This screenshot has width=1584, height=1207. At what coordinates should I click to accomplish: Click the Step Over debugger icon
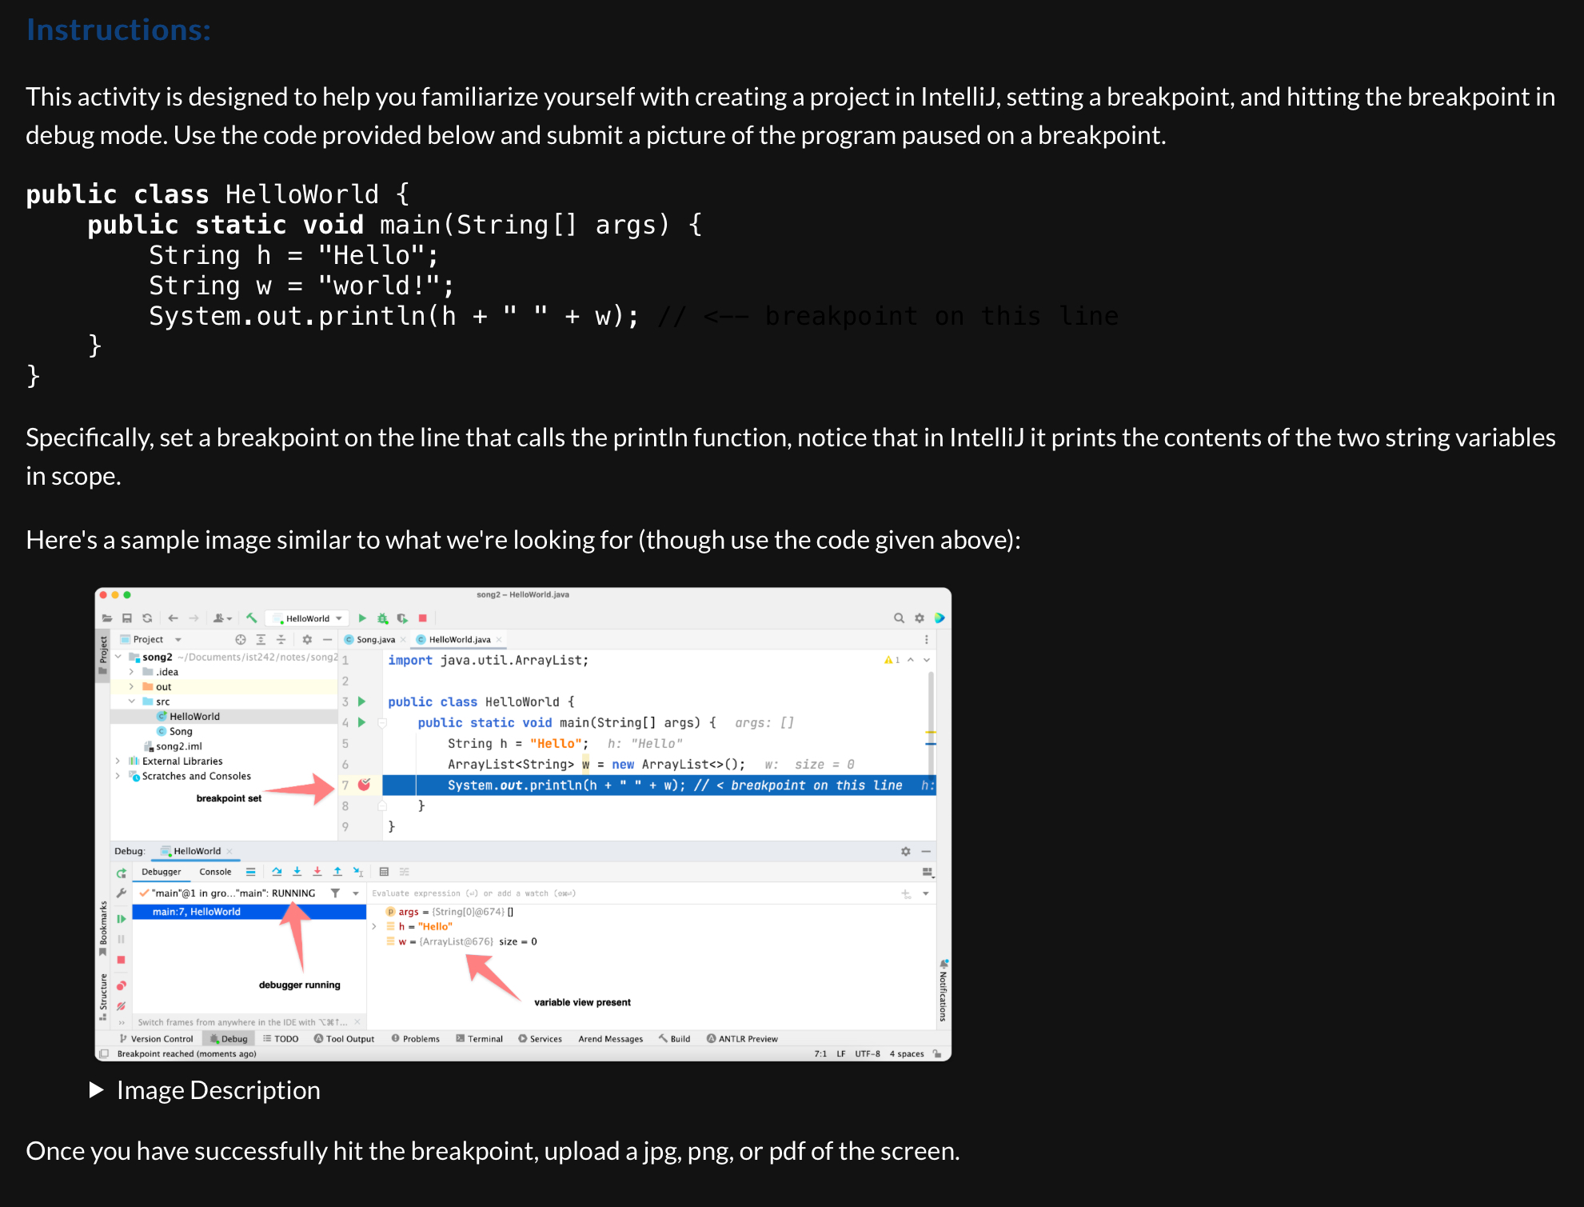tap(277, 872)
